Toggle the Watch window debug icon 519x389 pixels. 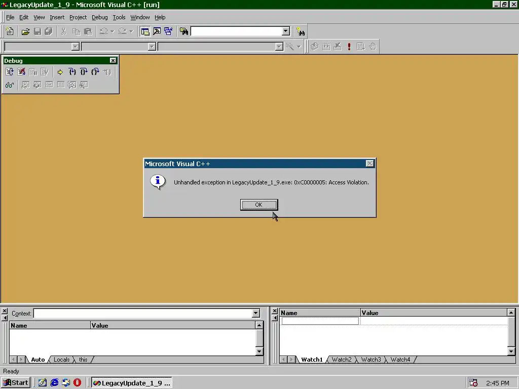tap(25, 85)
